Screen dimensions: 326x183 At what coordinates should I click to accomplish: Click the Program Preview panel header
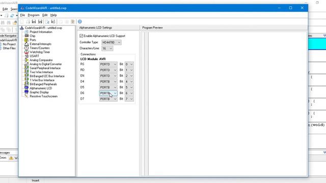tap(224, 27)
